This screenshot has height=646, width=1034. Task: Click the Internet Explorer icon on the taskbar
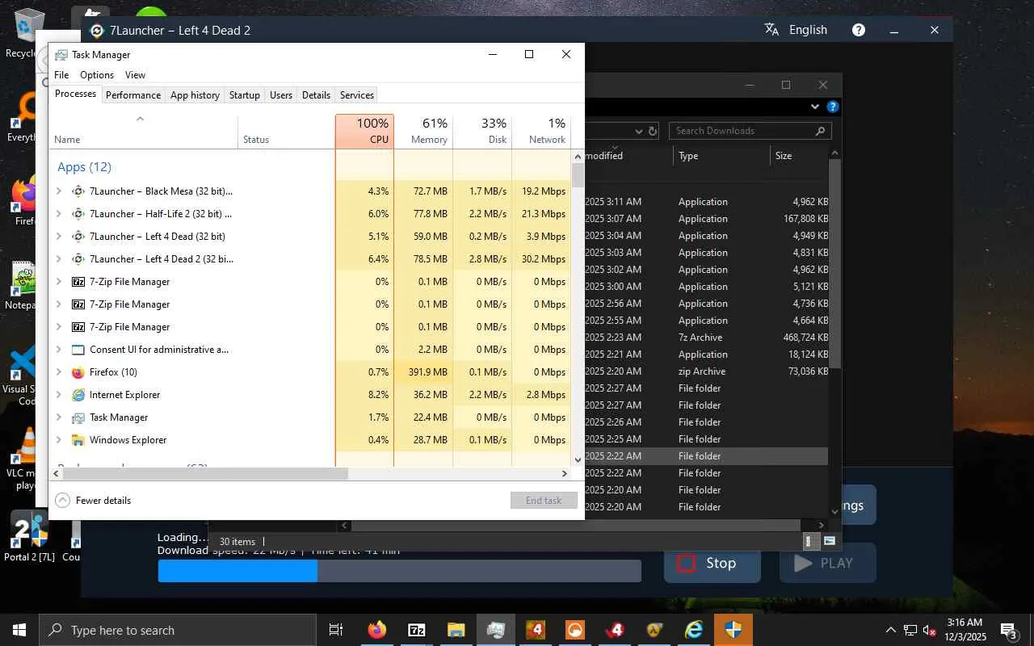[x=694, y=630]
